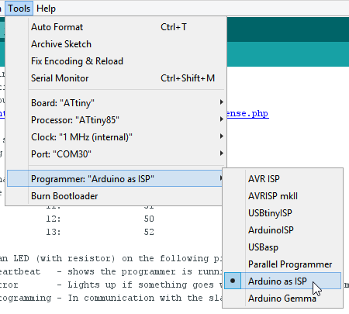The image size is (349, 314).
Task: Open the Serial Monitor
Action: 116,78
